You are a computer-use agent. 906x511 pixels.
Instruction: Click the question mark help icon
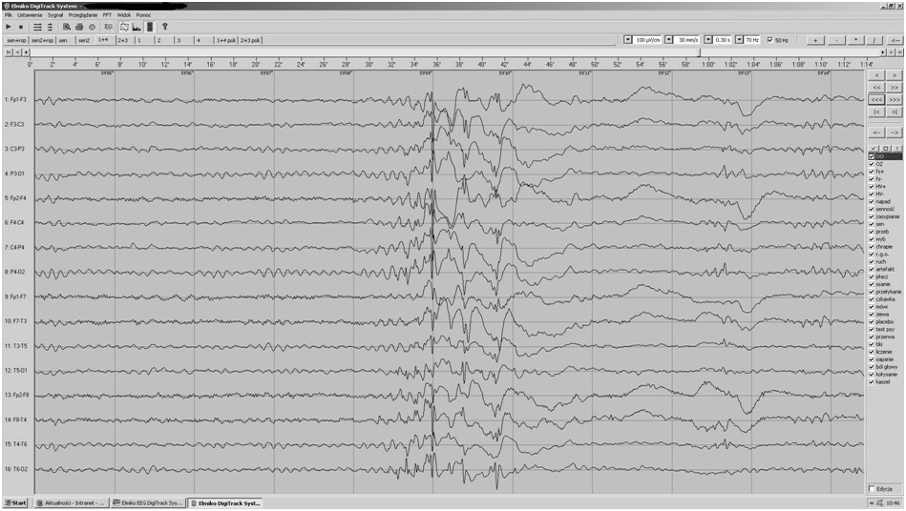(164, 27)
